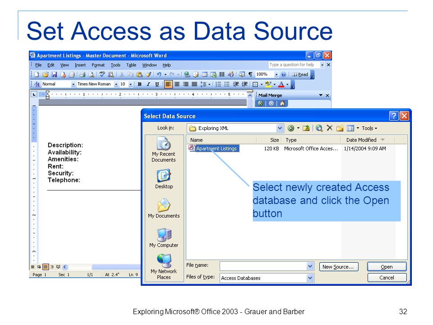Open the Mail Merge task pane dropdown arrow
The image size is (433, 325).
click(321, 95)
